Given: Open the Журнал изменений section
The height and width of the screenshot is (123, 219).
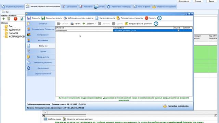Looking at the screenshot, I should pos(40,74).
